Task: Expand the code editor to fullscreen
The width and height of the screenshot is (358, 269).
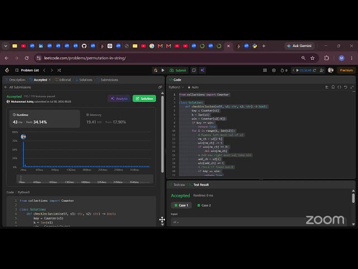Action: [352, 87]
